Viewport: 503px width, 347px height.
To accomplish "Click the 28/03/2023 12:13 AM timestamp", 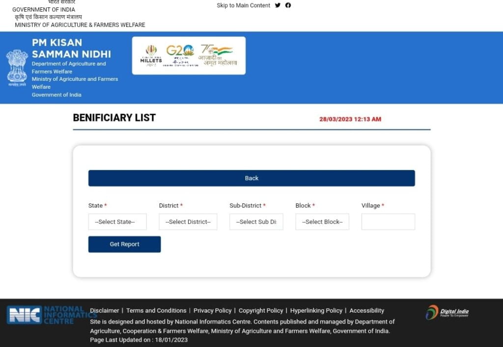I will click(350, 119).
